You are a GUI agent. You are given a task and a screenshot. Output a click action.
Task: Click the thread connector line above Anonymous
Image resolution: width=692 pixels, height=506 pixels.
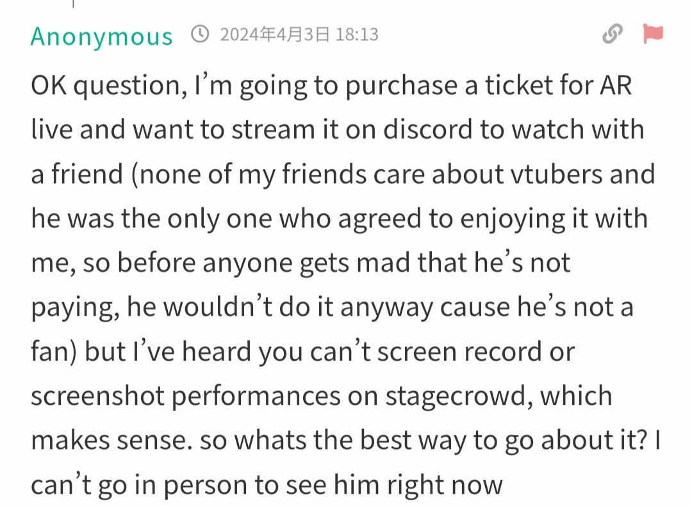(73, 4)
